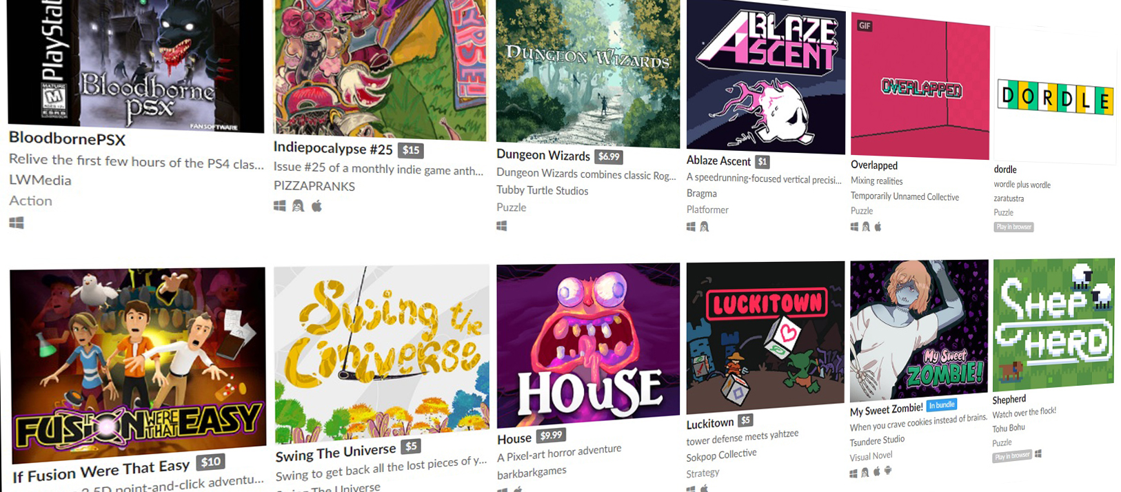
Task: Click the Apple icon under Overlapped
Action: 878,226
